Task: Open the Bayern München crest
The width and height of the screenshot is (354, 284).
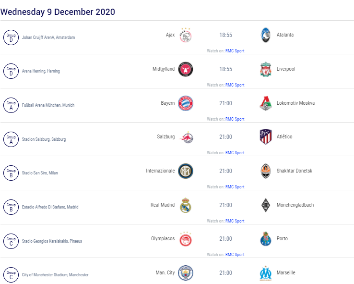Action: [186, 103]
